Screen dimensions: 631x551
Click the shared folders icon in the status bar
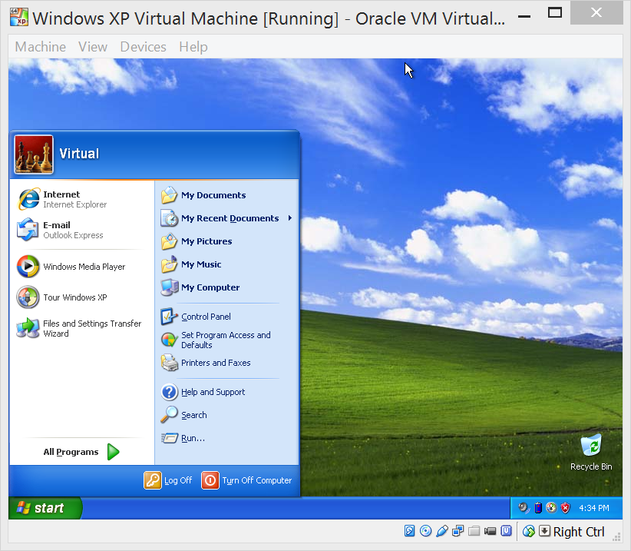coord(474,531)
